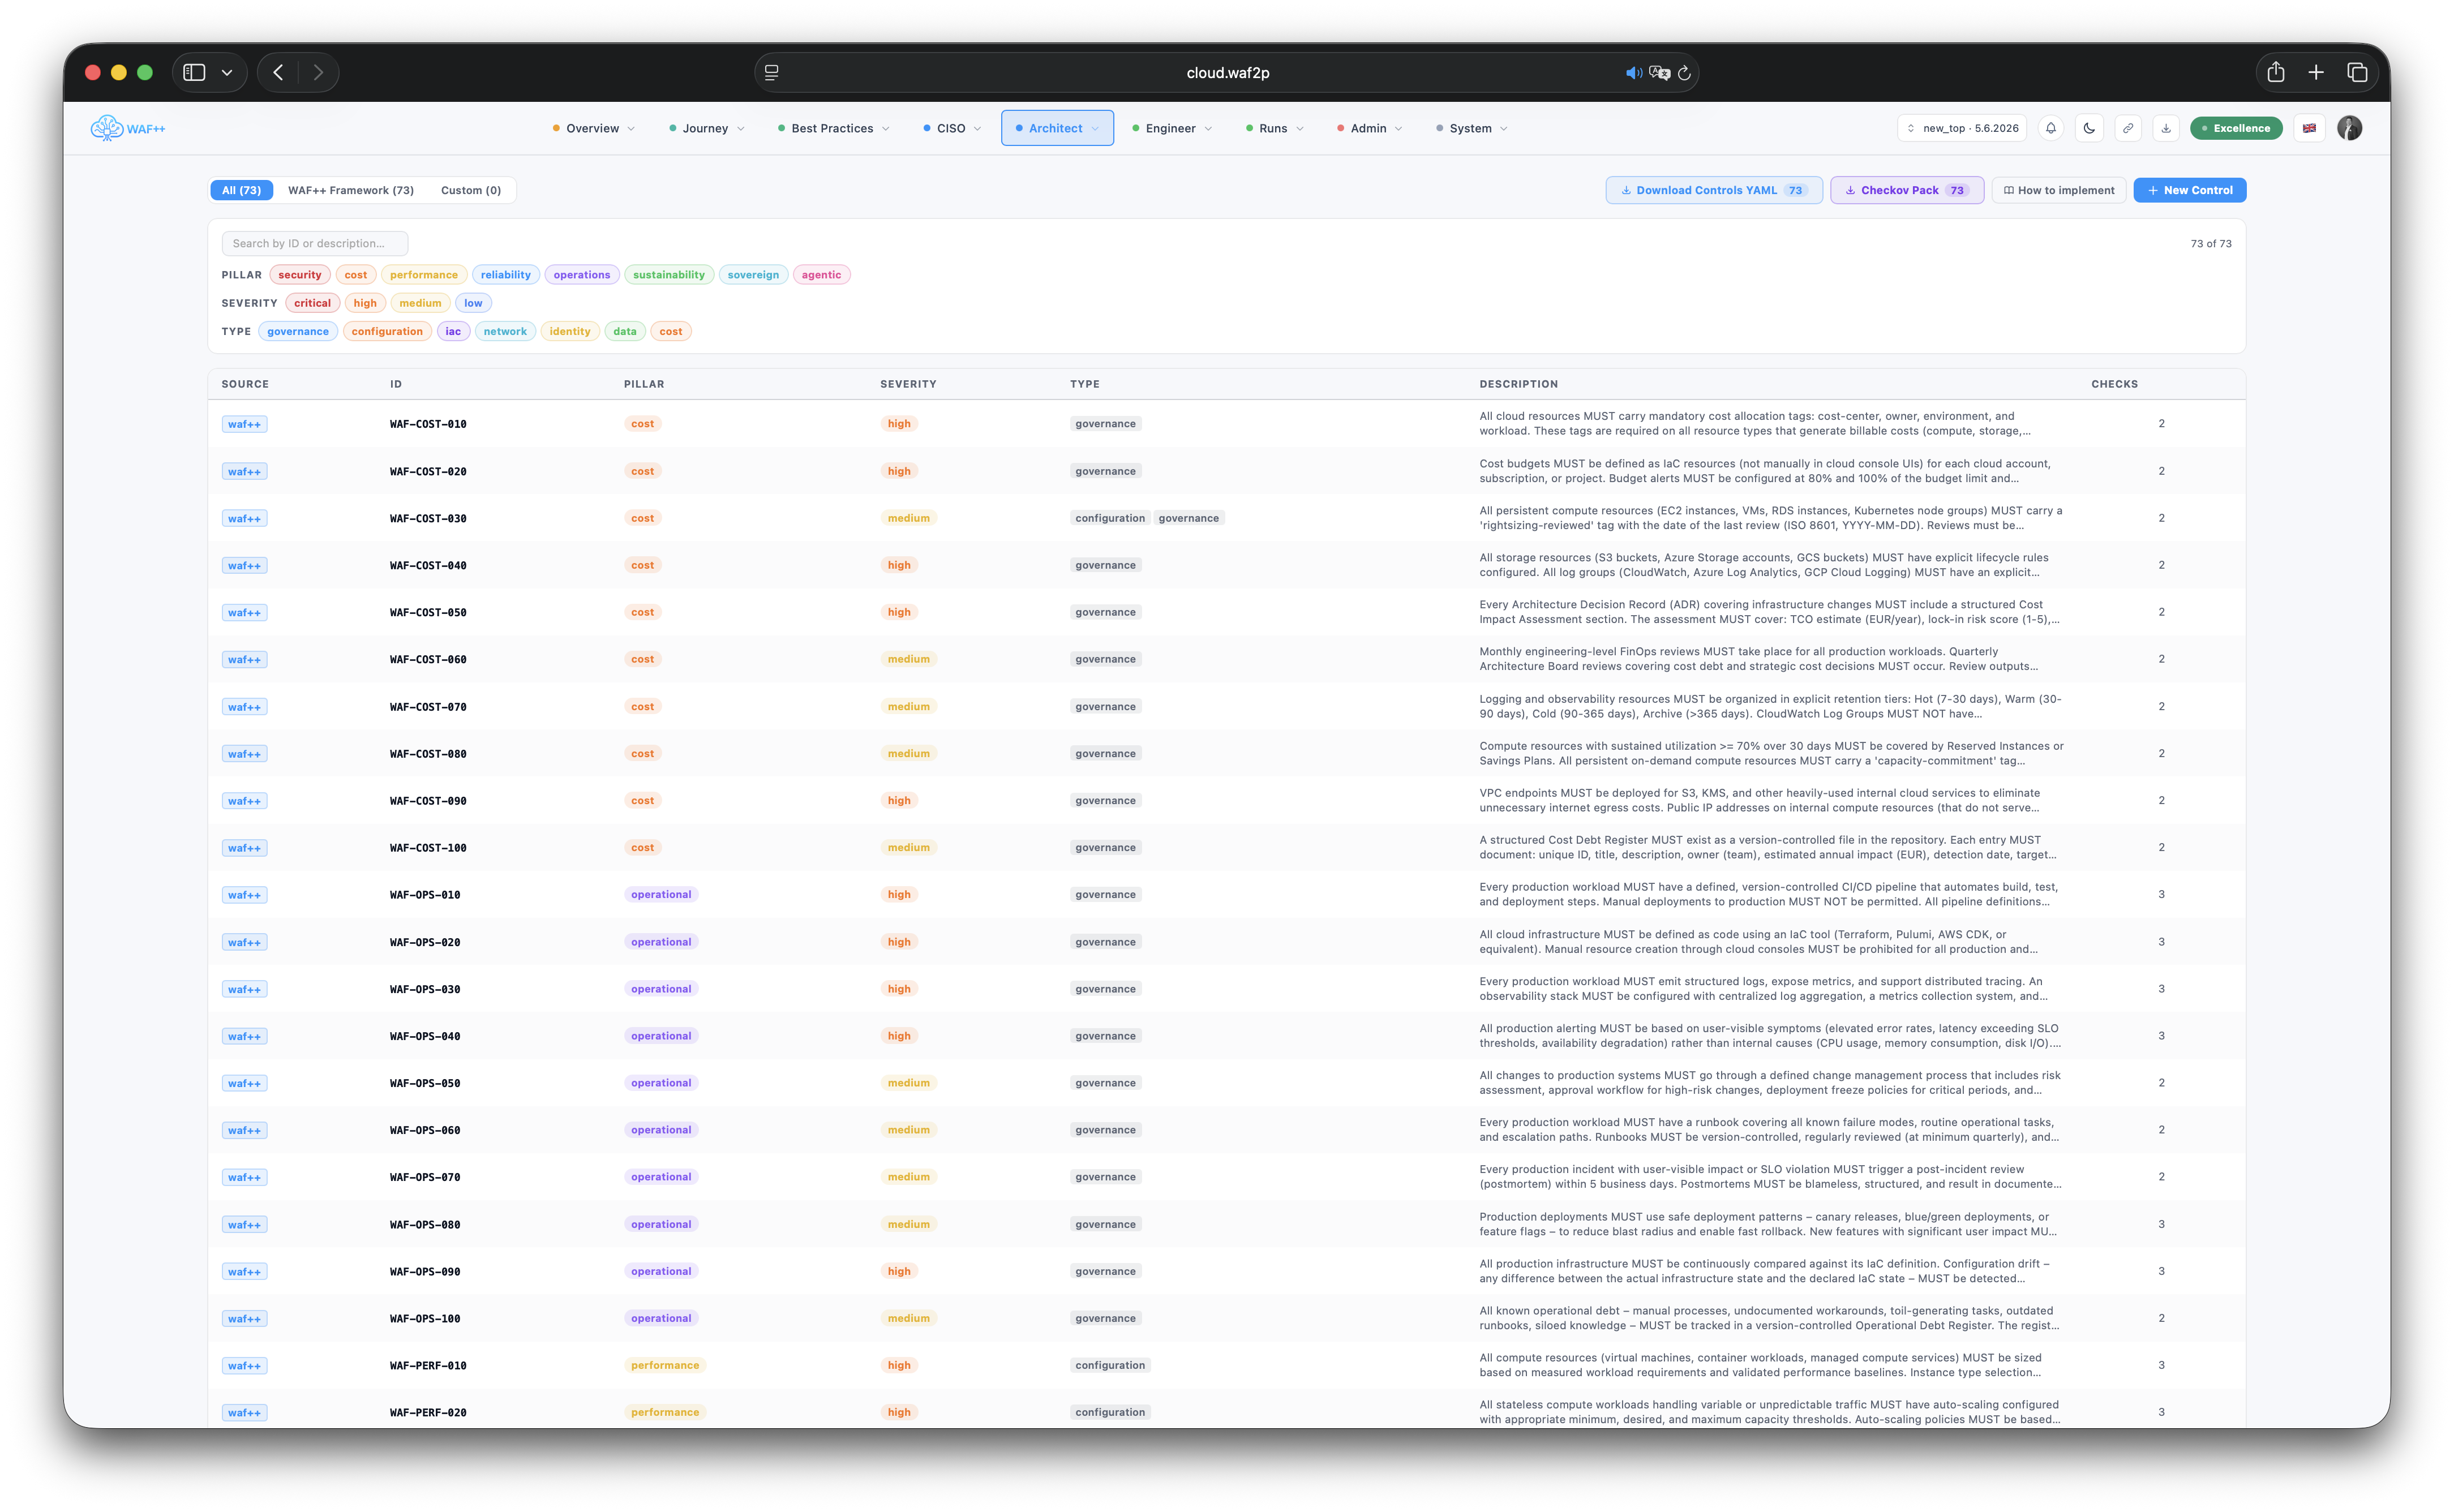The width and height of the screenshot is (2454, 1512).
Task: Toggle dark mode moon icon
Action: pyautogui.click(x=2089, y=128)
